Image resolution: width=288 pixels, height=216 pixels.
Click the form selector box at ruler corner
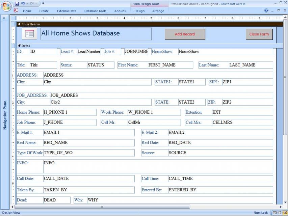13,18
